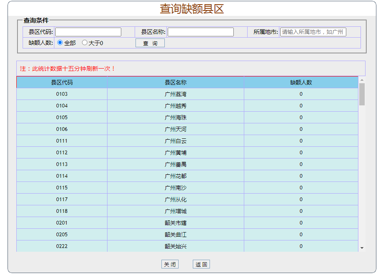This screenshot has height=276, width=381.
Task: Click the 所属地市 field label
Action: [266, 32]
